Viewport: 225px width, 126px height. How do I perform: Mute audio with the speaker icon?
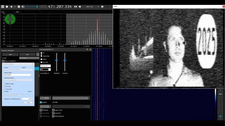click(23, 7)
